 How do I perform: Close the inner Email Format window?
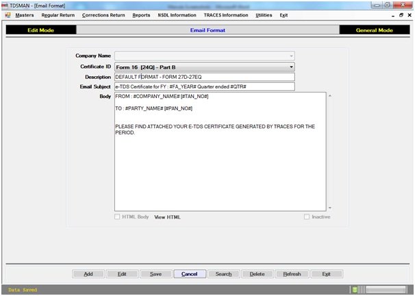click(x=410, y=15)
